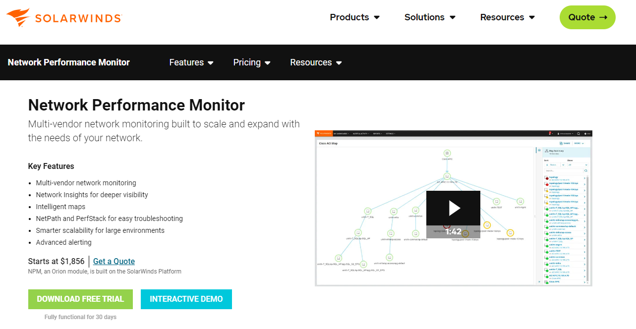Click the Orion module description text

[x=105, y=272]
